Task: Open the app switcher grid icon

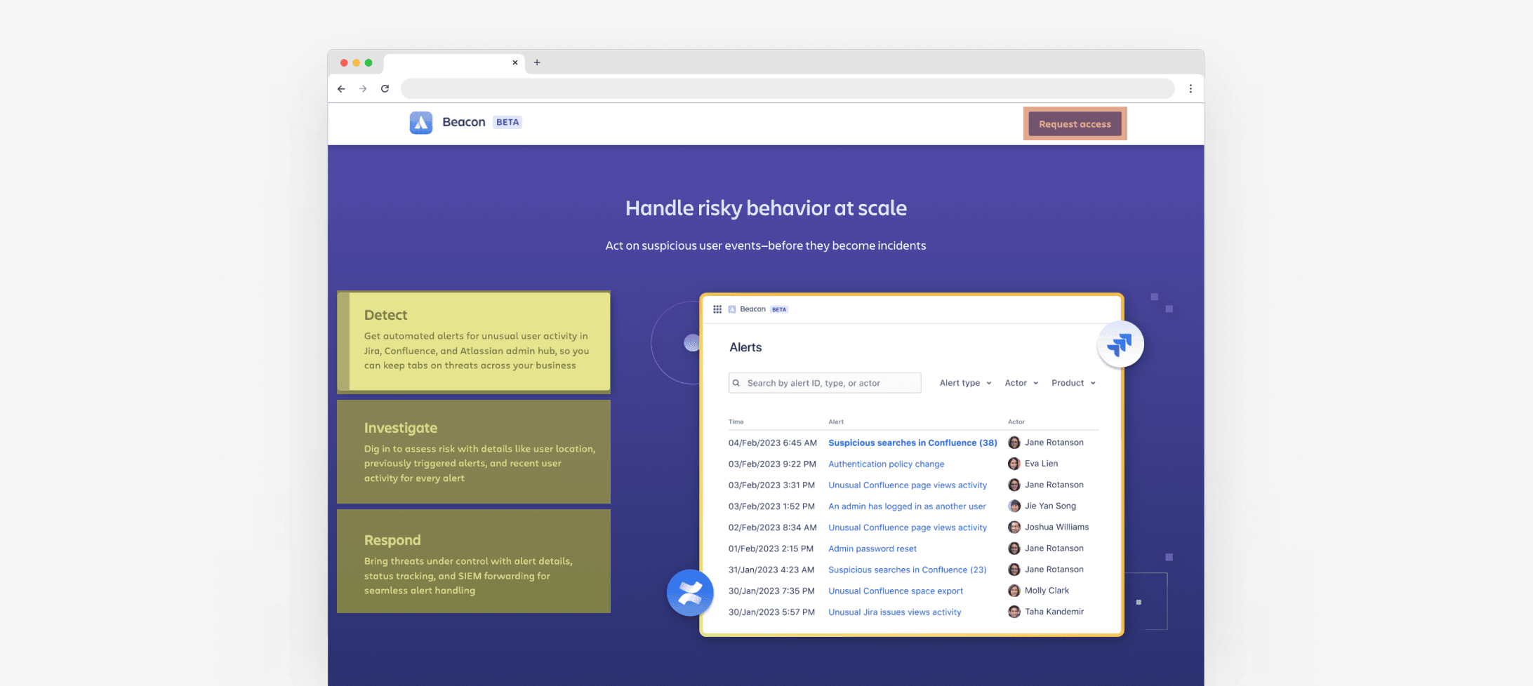Action: pyautogui.click(x=717, y=309)
